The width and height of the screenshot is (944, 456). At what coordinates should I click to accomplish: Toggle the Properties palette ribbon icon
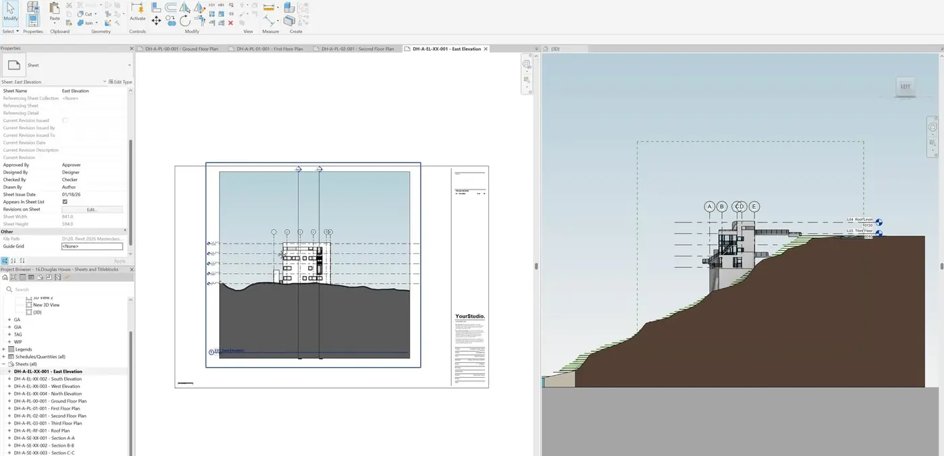pos(33,20)
